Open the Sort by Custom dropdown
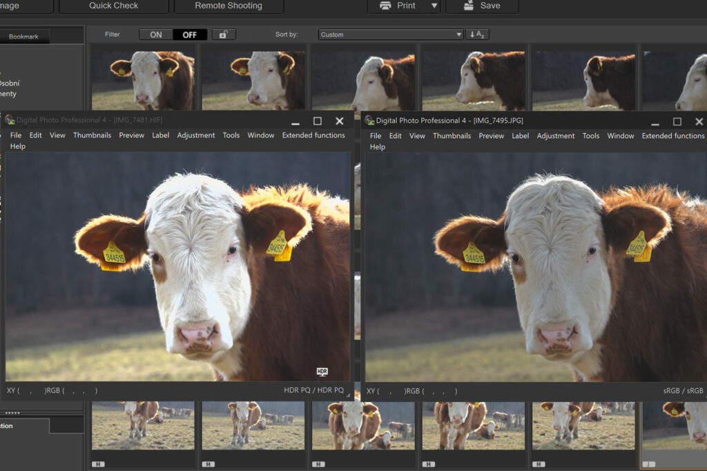 391,34
